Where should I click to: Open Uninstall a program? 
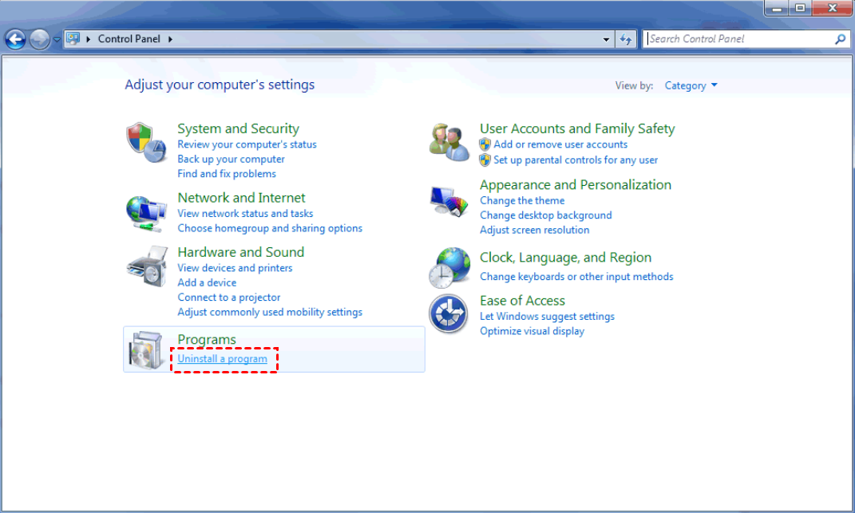(x=222, y=358)
